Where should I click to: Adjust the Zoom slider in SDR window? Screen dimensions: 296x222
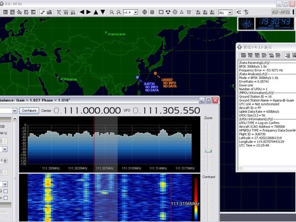(208, 151)
